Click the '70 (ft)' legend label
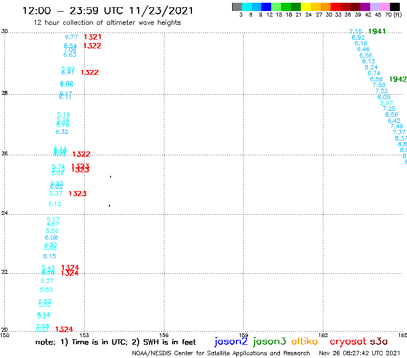407x358 pixels. pyautogui.click(x=393, y=15)
